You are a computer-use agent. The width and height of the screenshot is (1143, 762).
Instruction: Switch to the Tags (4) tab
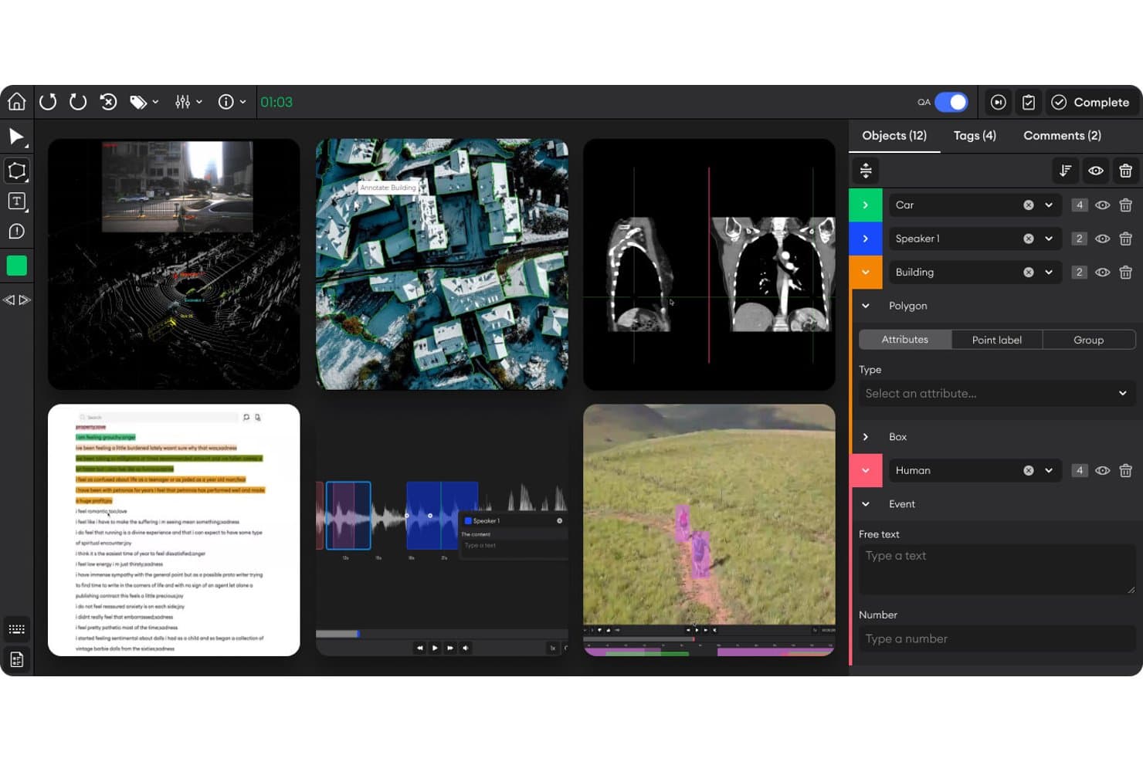[975, 136]
